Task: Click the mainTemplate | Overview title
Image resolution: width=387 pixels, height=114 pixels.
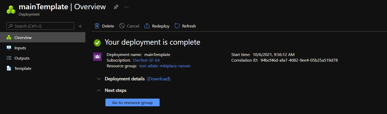Action: tap(62, 7)
